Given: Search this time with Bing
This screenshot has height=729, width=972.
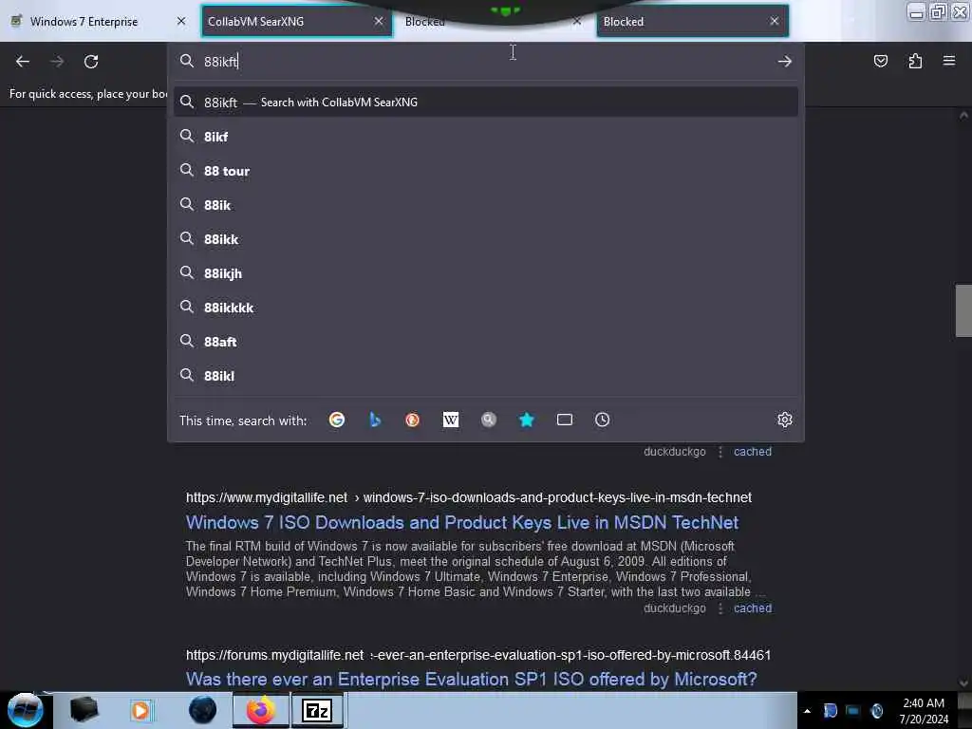Looking at the screenshot, I should tap(374, 421).
